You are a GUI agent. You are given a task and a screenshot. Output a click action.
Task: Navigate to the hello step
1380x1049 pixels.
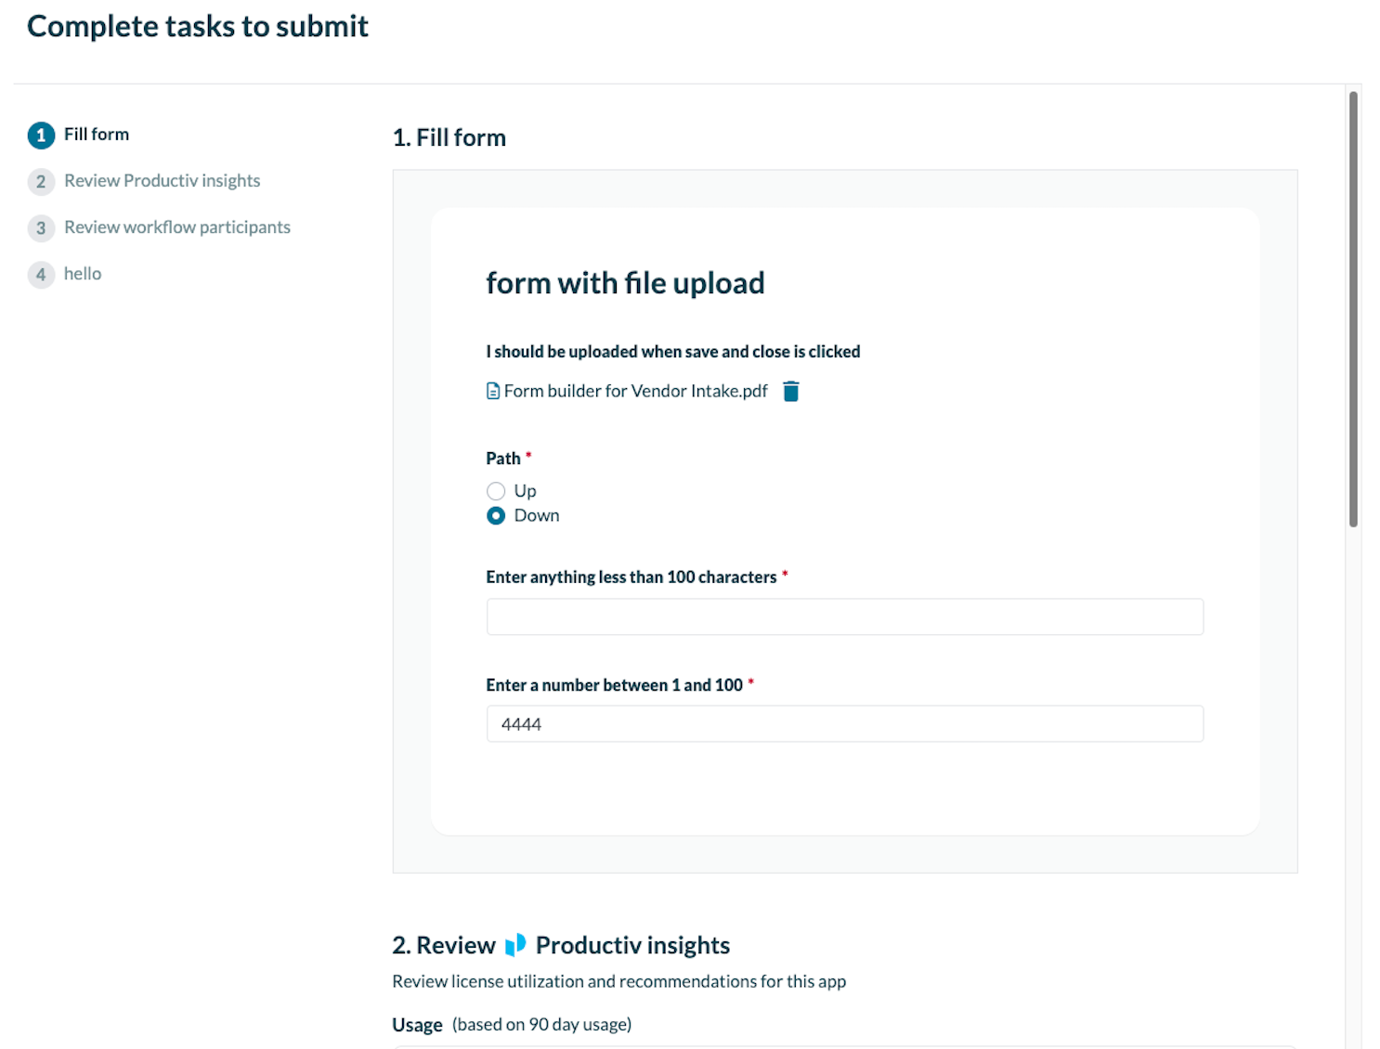[x=83, y=274]
